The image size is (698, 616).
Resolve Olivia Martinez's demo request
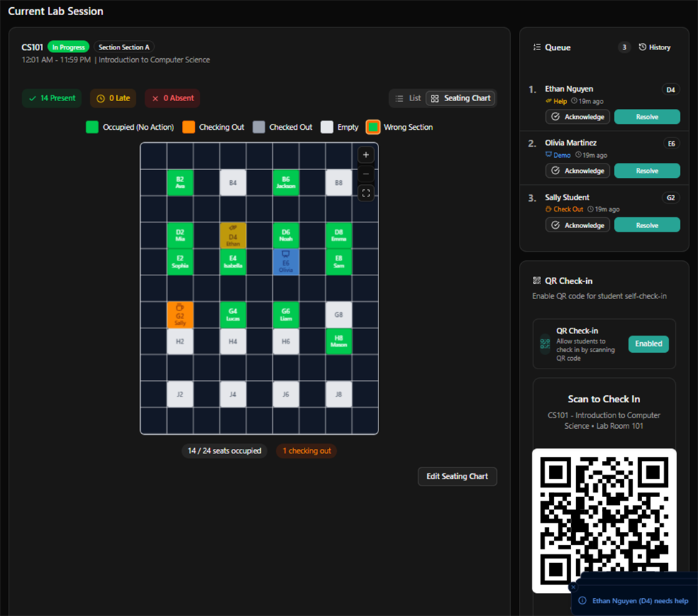647,171
